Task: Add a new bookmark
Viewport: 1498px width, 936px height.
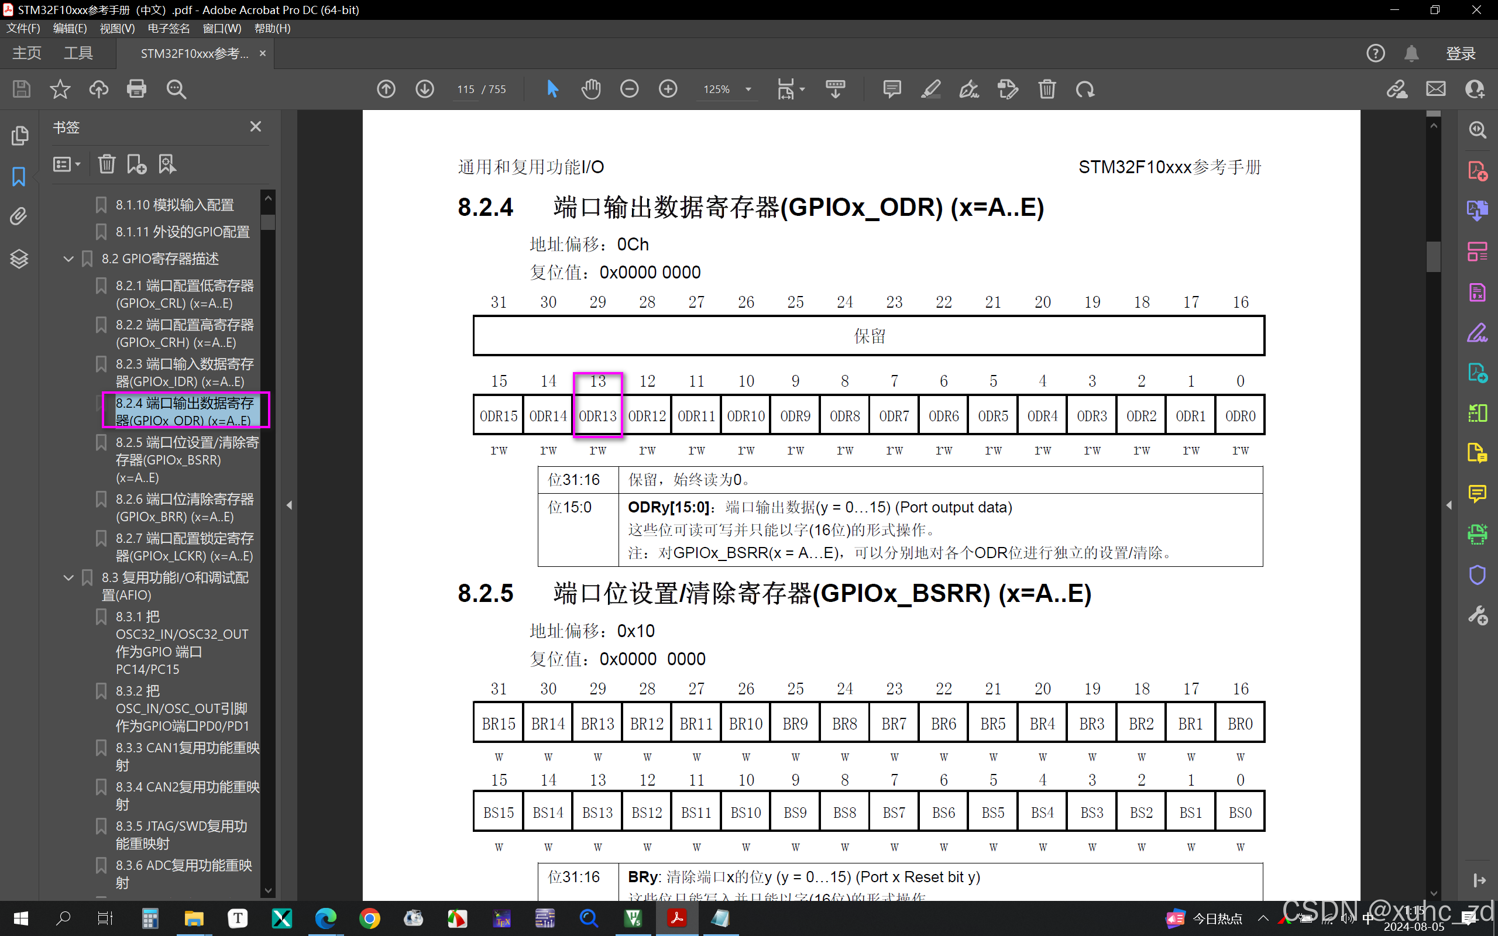Action: point(136,164)
